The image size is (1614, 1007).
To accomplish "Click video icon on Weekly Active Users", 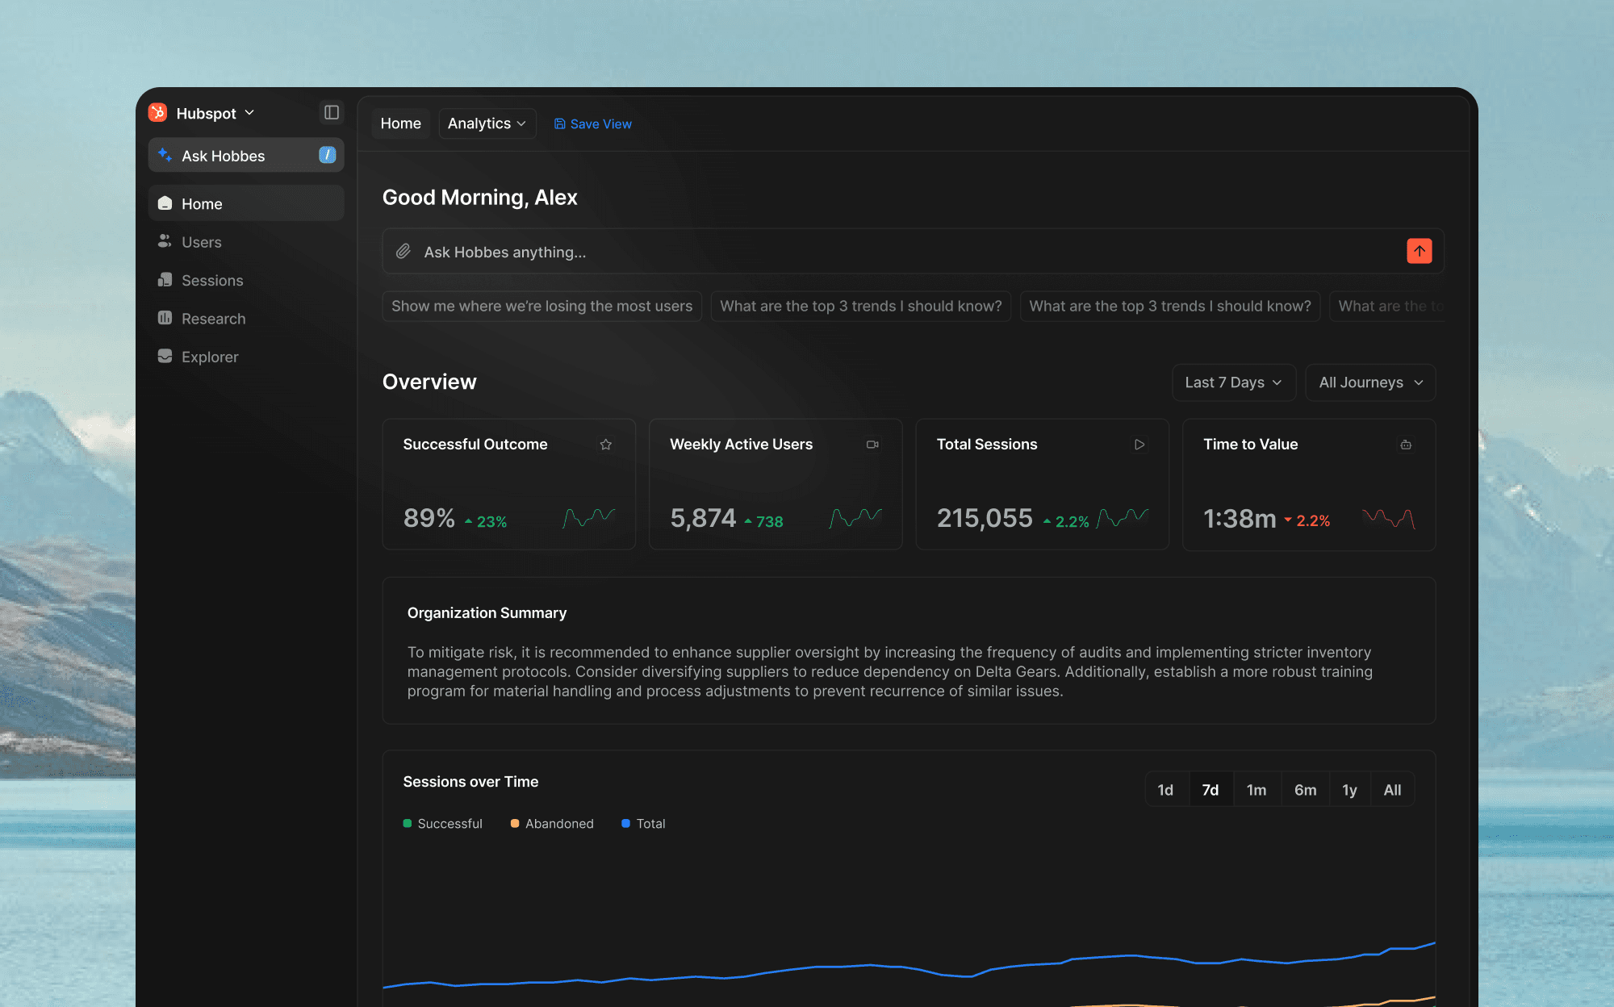I will [x=872, y=445].
